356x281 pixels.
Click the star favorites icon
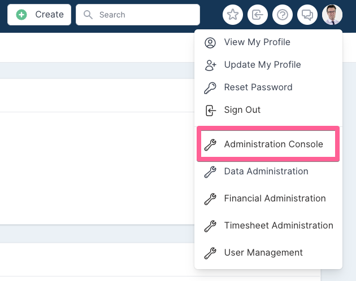tap(233, 15)
